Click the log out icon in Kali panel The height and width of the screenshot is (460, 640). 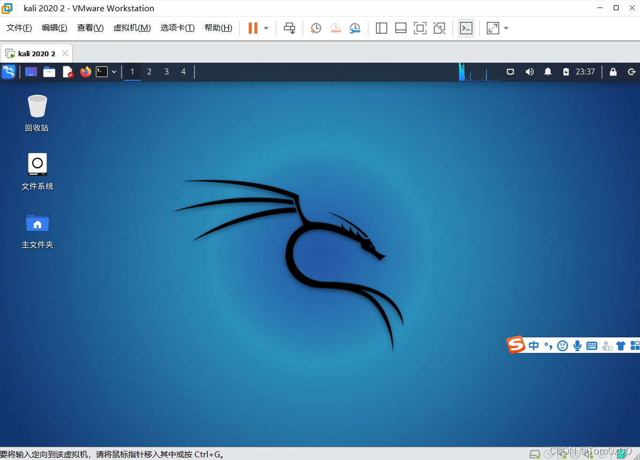click(x=631, y=72)
